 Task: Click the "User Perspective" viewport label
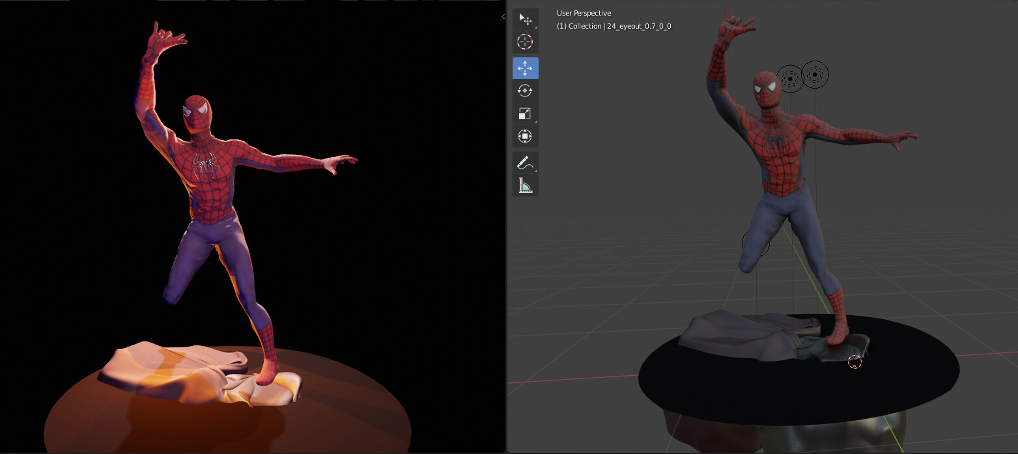coord(584,13)
